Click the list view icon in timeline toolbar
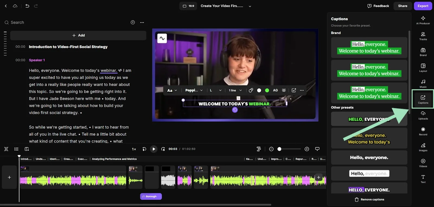This screenshot has height=207, width=434. (16, 149)
